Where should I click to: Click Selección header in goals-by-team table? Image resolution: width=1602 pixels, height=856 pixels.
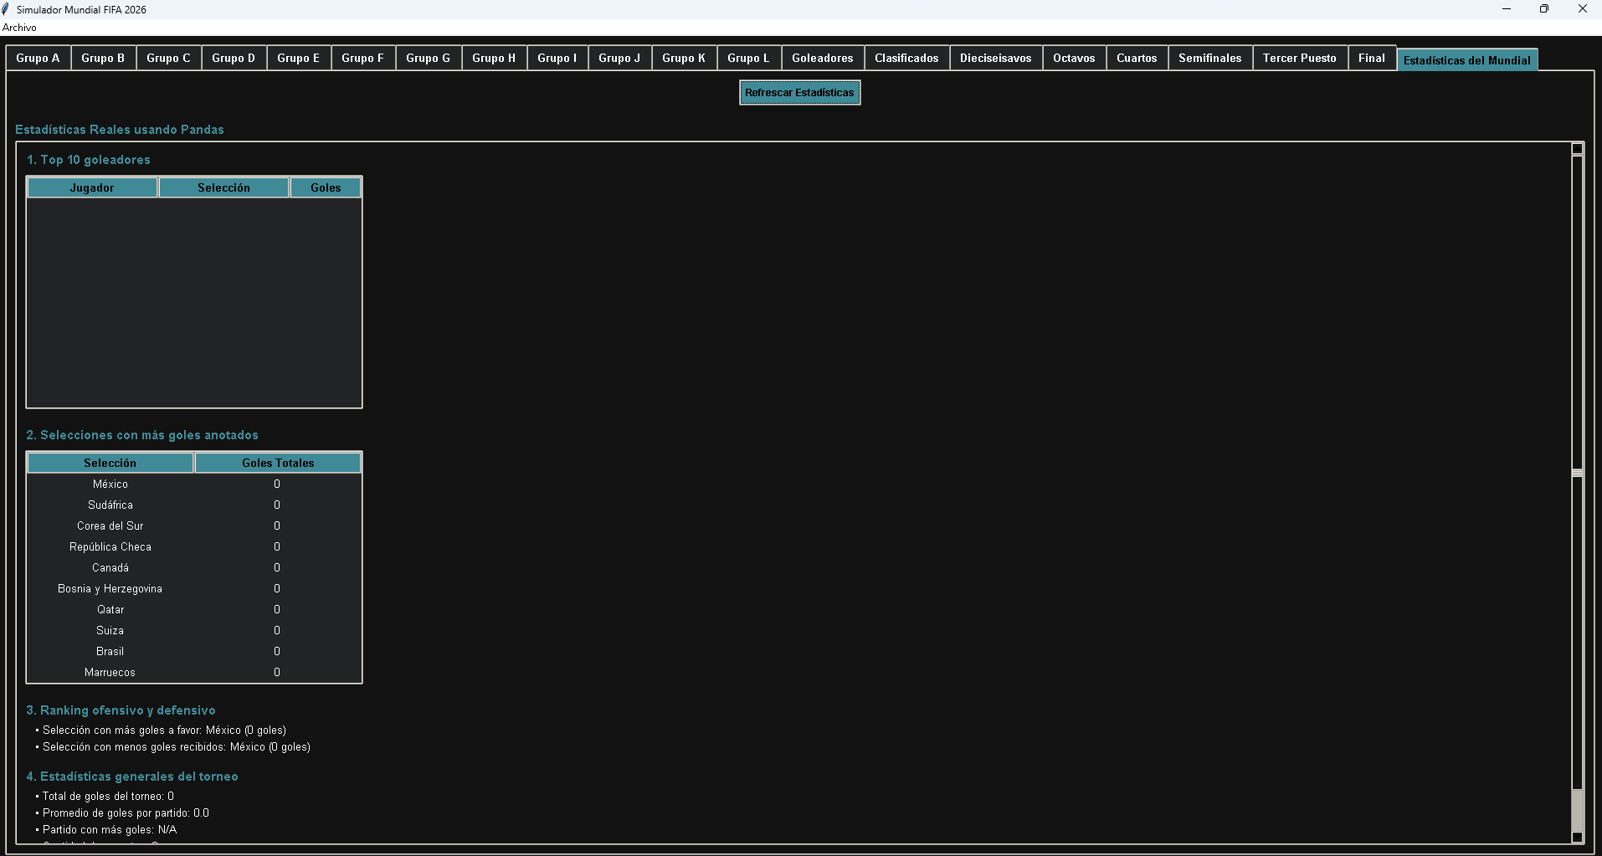[110, 463]
